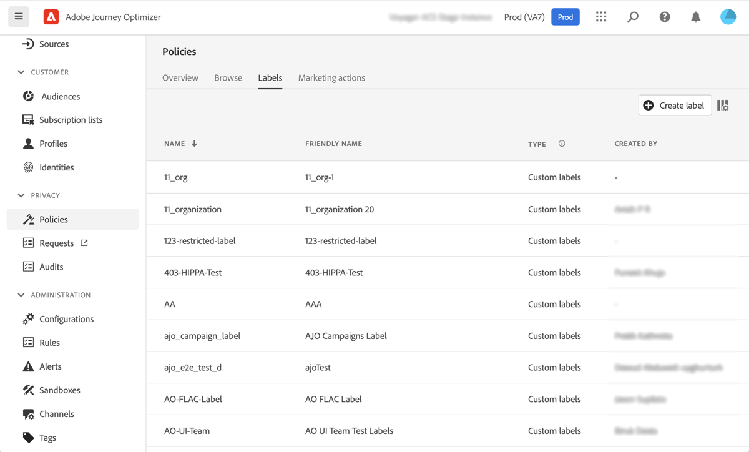The image size is (749, 452).
Task: Collapse the Privacy section
Action: tap(21, 195)
